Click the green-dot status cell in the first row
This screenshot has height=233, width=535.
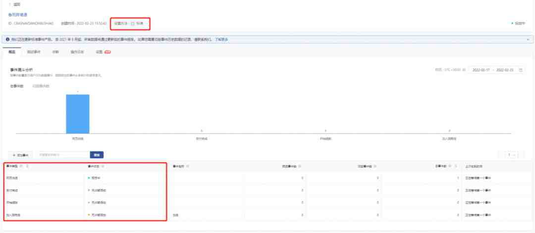95,178
